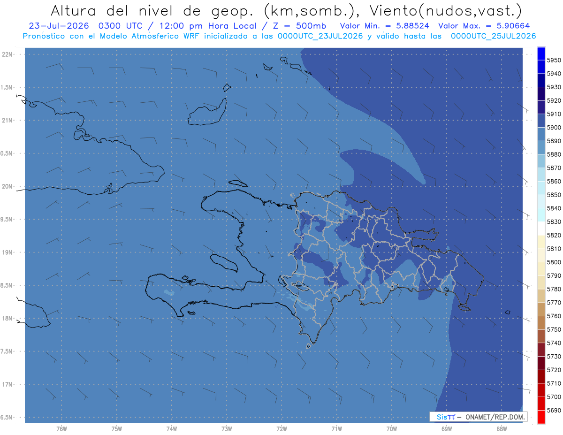
Task: Click the 19N latitude tick label
Action: [8, 252]
